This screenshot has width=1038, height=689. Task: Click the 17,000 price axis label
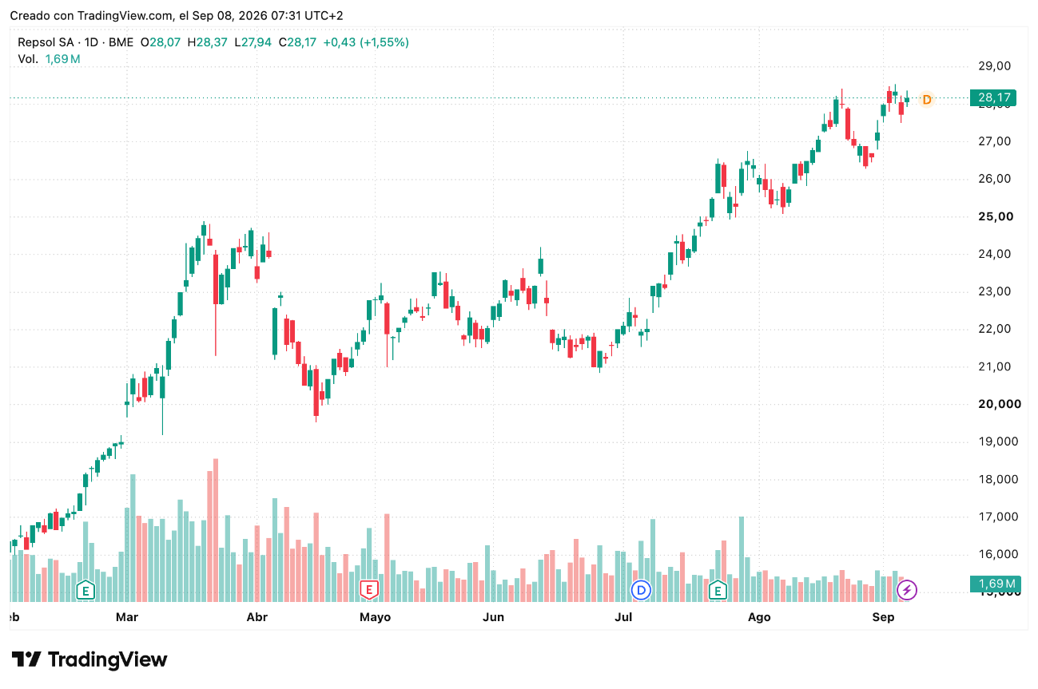[998, 517]
